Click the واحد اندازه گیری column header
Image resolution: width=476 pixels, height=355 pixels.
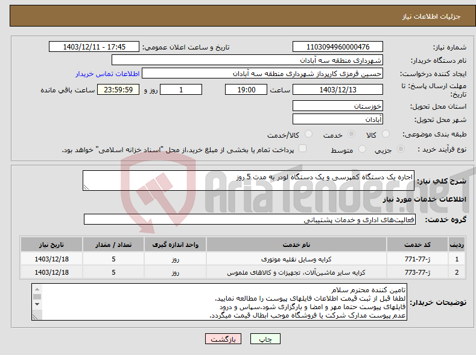[x=175, y=245]
